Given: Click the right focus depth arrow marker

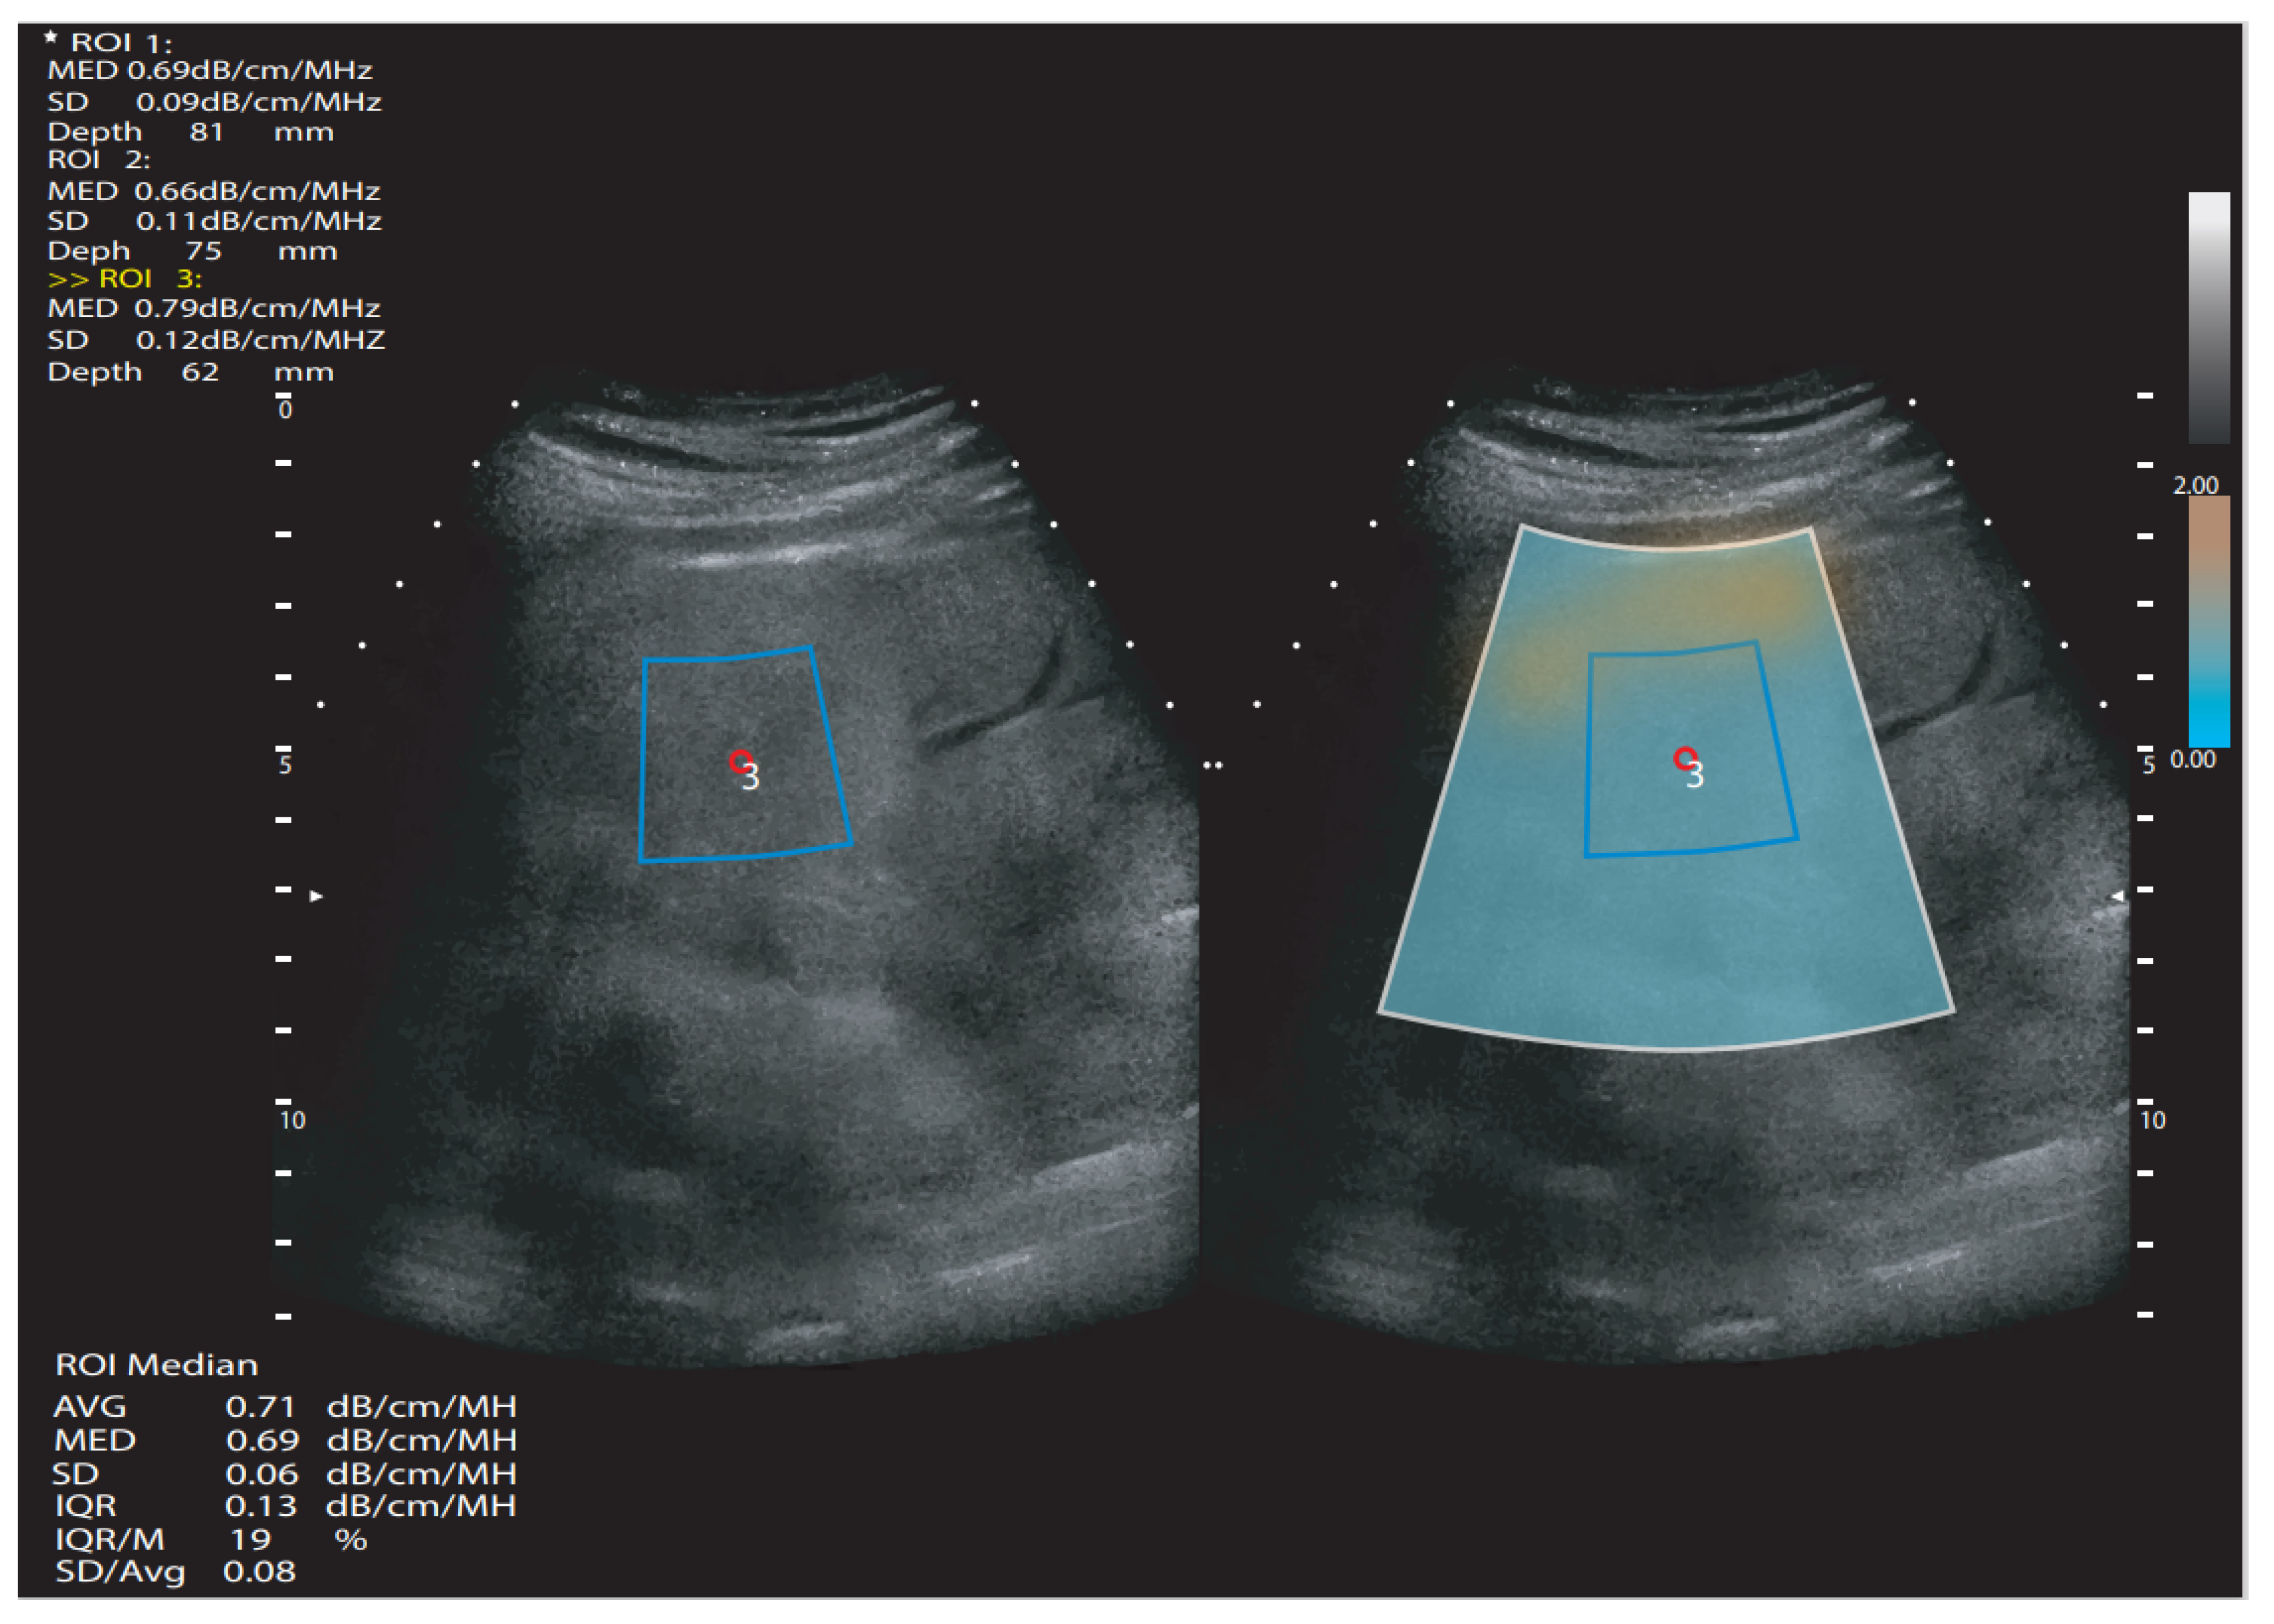Looking at the screenshot, I should 2118,896.
